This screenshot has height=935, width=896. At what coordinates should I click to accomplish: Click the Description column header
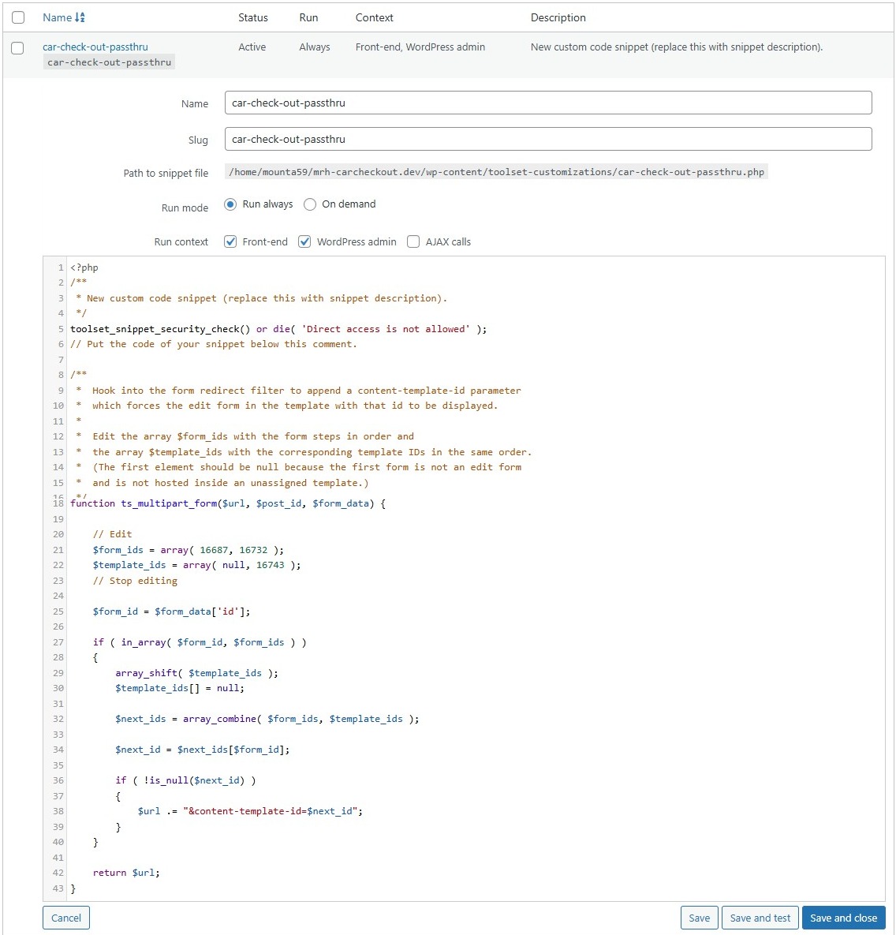tap(558, 17)
